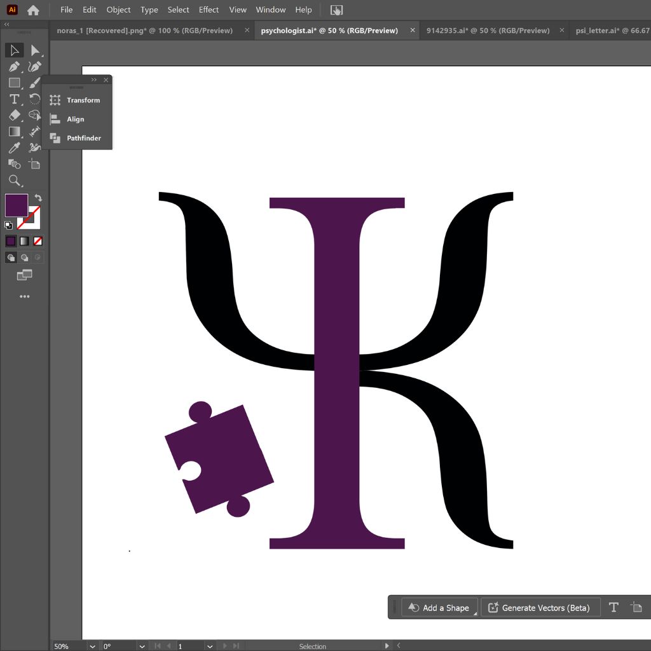
Task: Open the artboard navigation dropdown
Action: (209, 646)
